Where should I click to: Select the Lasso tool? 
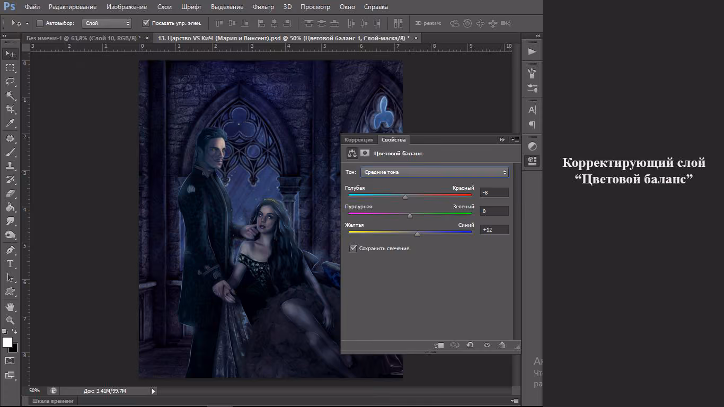click(10, 82)
